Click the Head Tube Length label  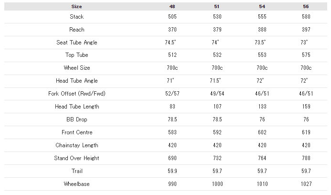click(77, 107)
